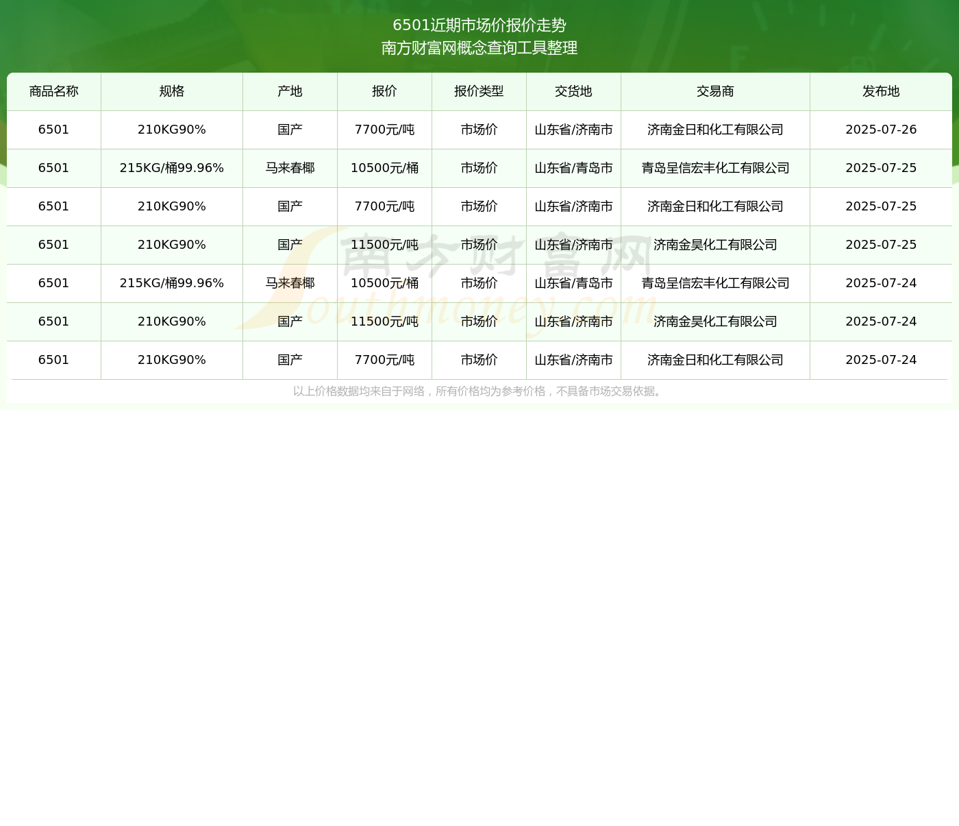The width and height of the screenshot is (959, 826).
Task: Click the 报价类型 column header
Action: (480, 91)
